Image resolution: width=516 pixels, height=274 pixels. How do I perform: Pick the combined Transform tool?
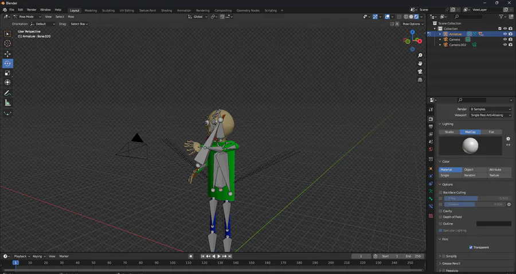pyautogui.click(x=7, y=83)
